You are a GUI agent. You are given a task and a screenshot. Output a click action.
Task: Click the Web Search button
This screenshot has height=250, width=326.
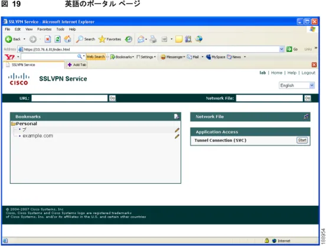96,57
